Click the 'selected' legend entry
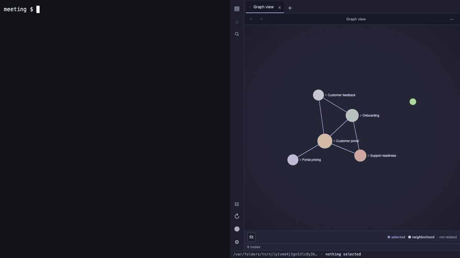The width and height of the screenshot is (460, 258). tap(396, 237)
